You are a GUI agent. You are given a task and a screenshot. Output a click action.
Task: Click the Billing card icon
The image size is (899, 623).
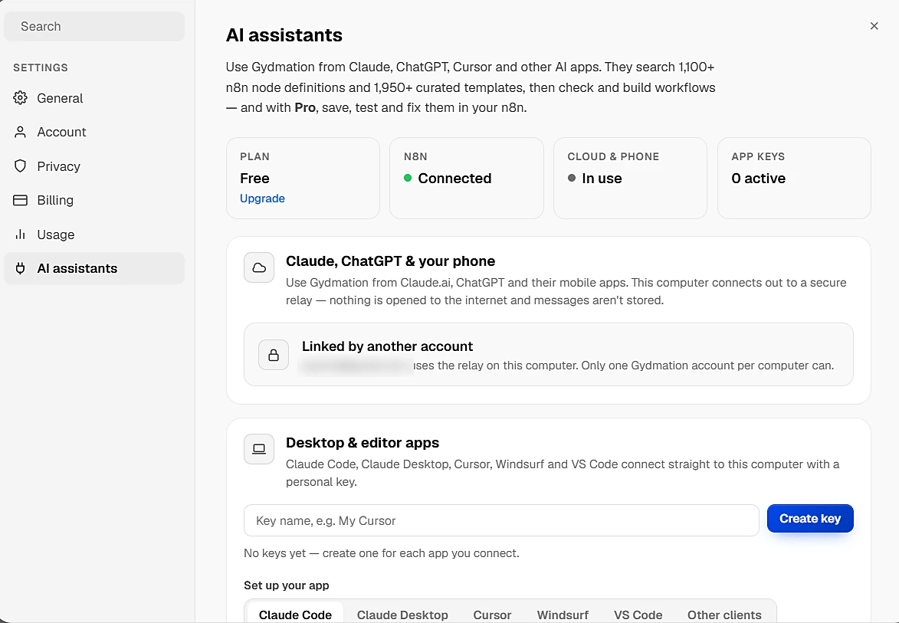tap(20, 200)
